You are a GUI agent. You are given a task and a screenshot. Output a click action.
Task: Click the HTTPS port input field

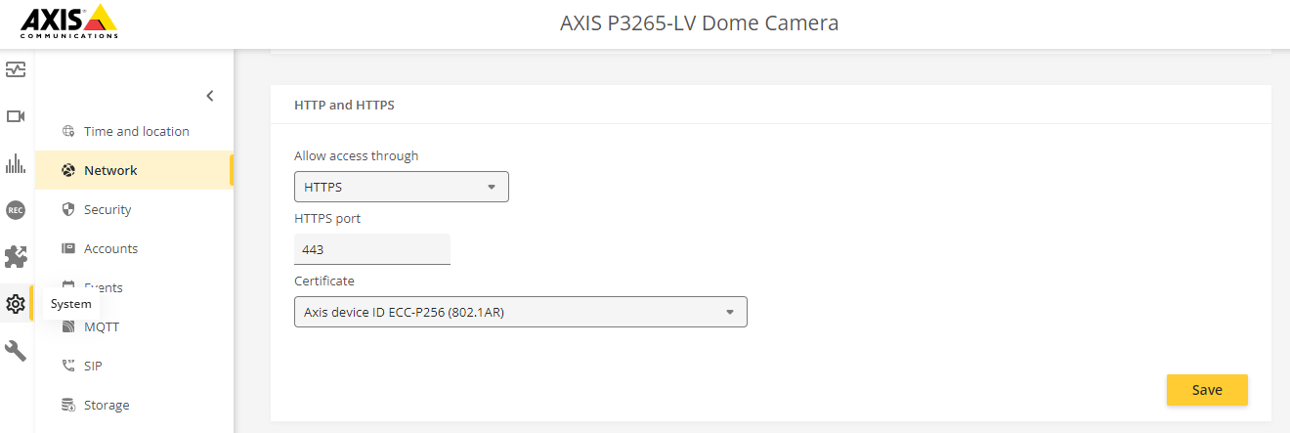[372, 249]
